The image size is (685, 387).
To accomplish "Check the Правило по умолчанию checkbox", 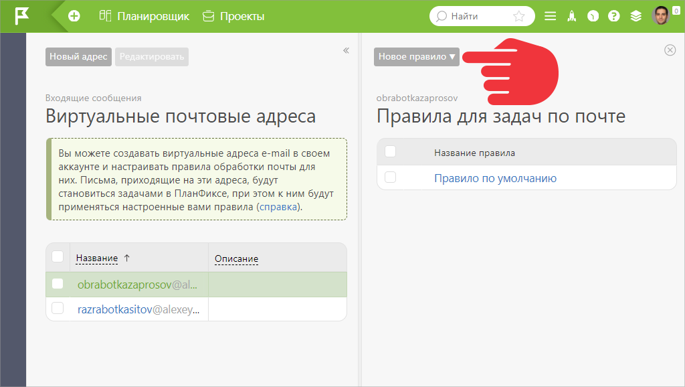I will click(x=390, y=177).
